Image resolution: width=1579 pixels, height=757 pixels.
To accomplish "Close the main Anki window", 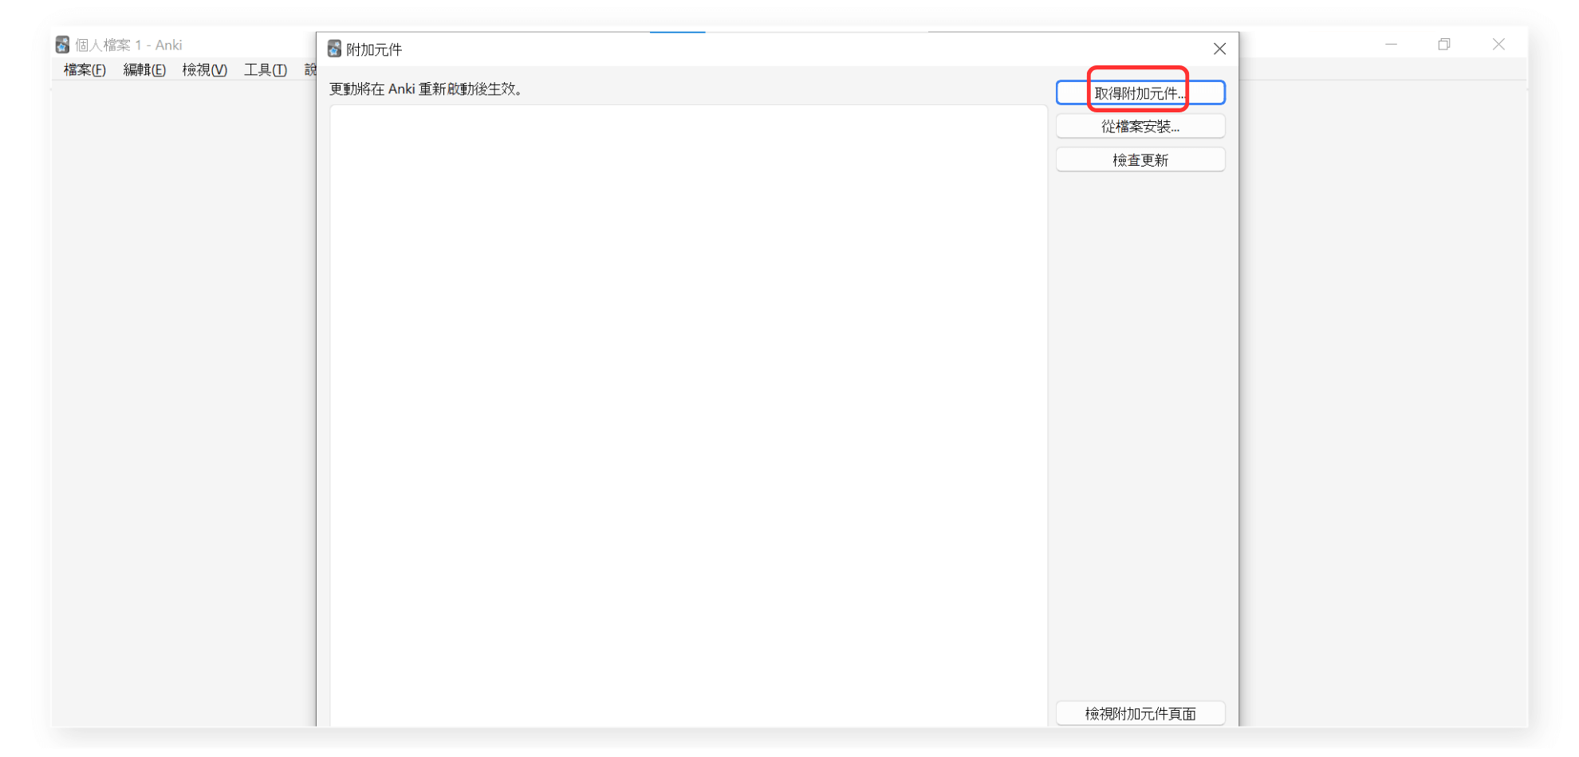I will point(1498,45).
